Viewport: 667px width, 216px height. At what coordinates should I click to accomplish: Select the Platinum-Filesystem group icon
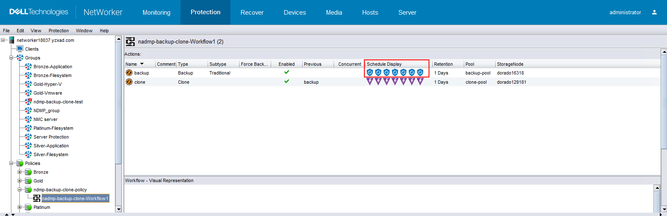28,128
